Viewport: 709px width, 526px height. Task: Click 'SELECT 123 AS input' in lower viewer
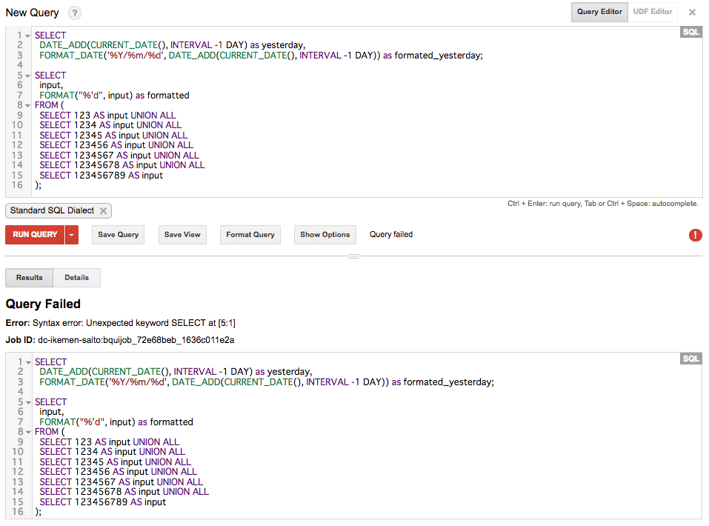click(110, 442)
